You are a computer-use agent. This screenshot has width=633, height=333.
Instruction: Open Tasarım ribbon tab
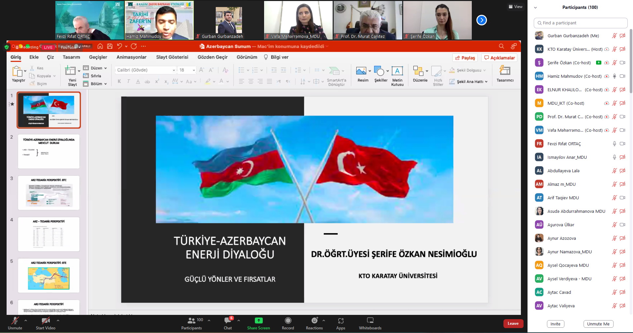click(x=71, y=57)
